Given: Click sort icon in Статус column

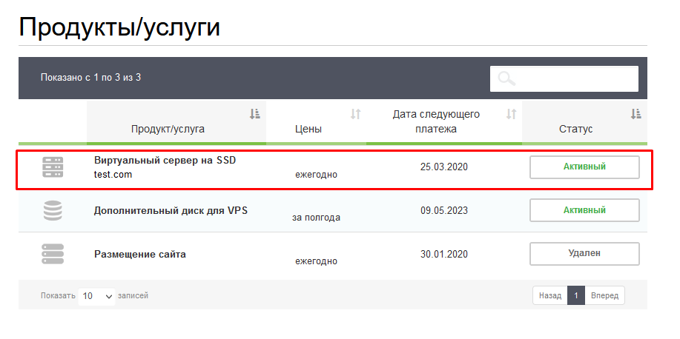Looking at the screenshot, I should tap(636, 114).
